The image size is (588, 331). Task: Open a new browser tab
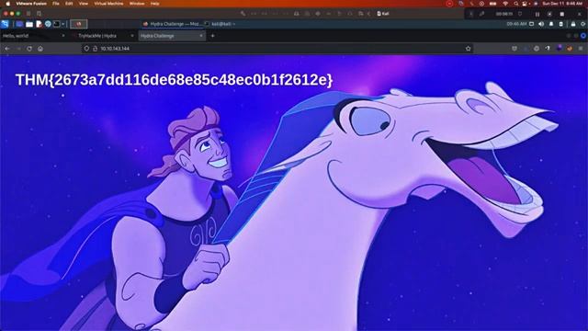[x=212, y=36]
